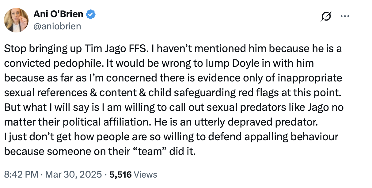Image resolution: width=372 pixels, height=188 pixels.
Task: Click the Mar 30, 2025 date
Action: tap(74, 175)
